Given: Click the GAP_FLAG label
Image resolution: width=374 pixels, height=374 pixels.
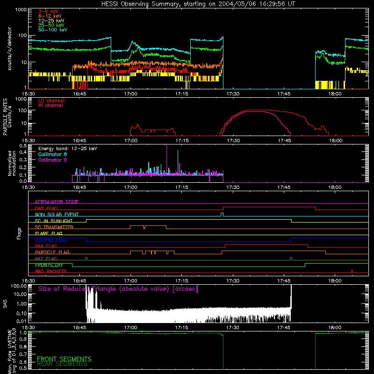Looking at the screenshot, I should tap(46, 208).
